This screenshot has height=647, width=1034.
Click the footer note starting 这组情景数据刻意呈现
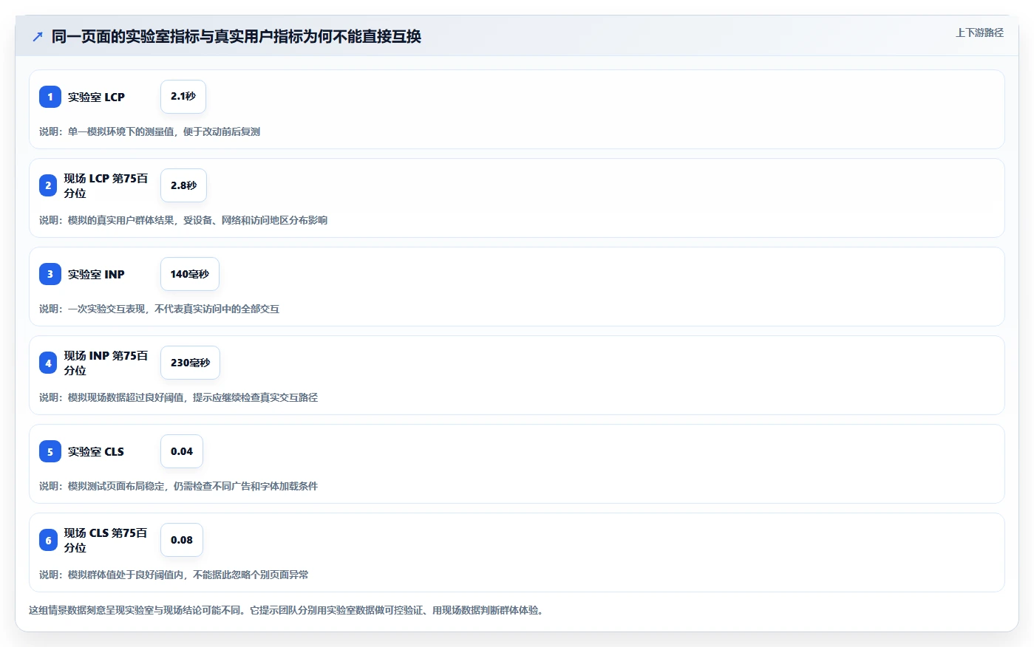(x=287, y=610)
